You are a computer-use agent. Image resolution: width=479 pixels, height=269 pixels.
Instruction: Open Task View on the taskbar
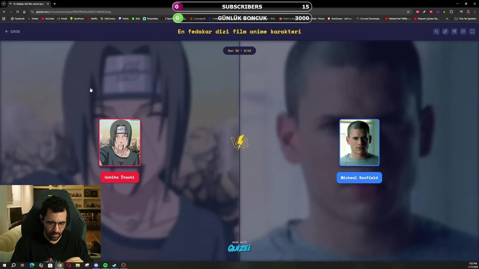[x=22, y=265]
